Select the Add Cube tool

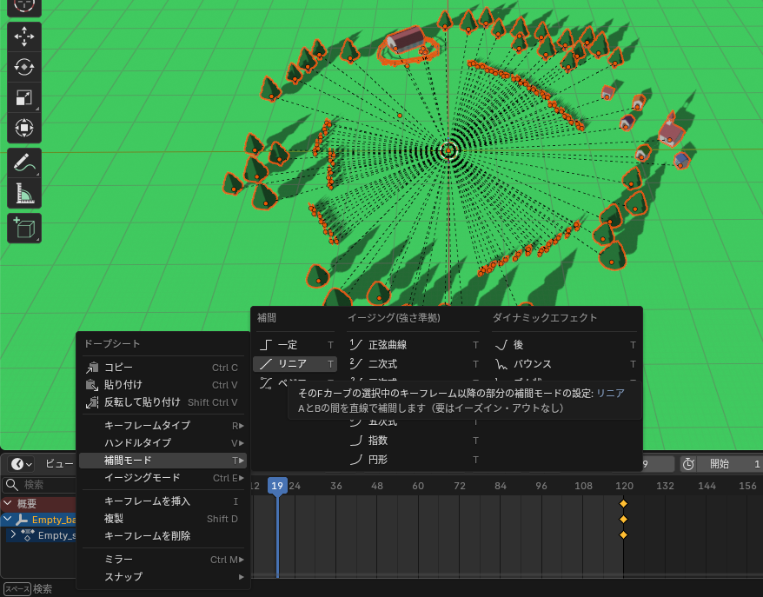pos(24,229)
